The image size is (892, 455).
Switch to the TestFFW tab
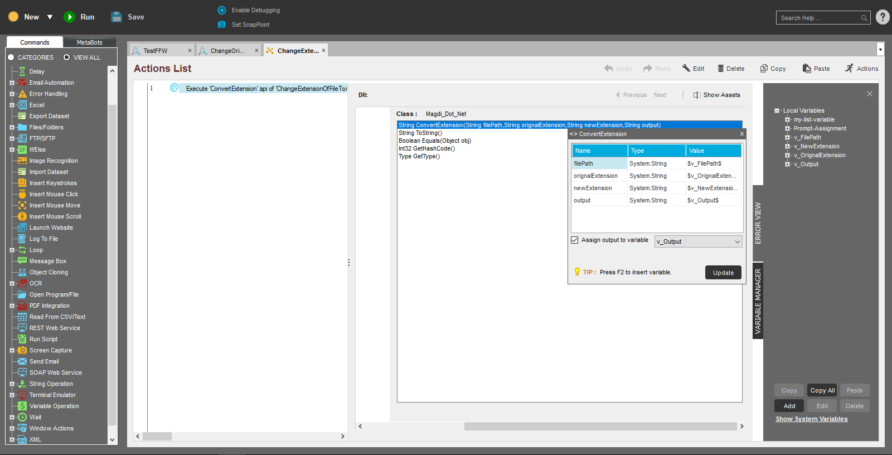[x=156, y=51]
